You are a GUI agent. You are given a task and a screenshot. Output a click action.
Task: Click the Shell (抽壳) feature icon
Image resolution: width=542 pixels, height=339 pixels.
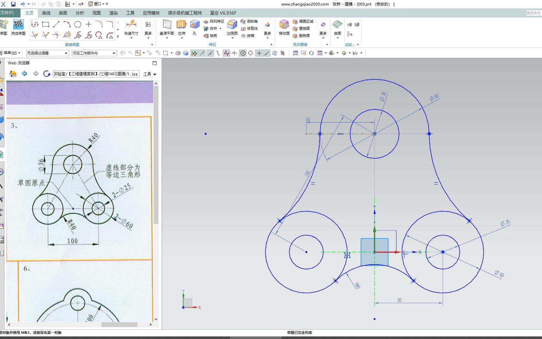209,36
